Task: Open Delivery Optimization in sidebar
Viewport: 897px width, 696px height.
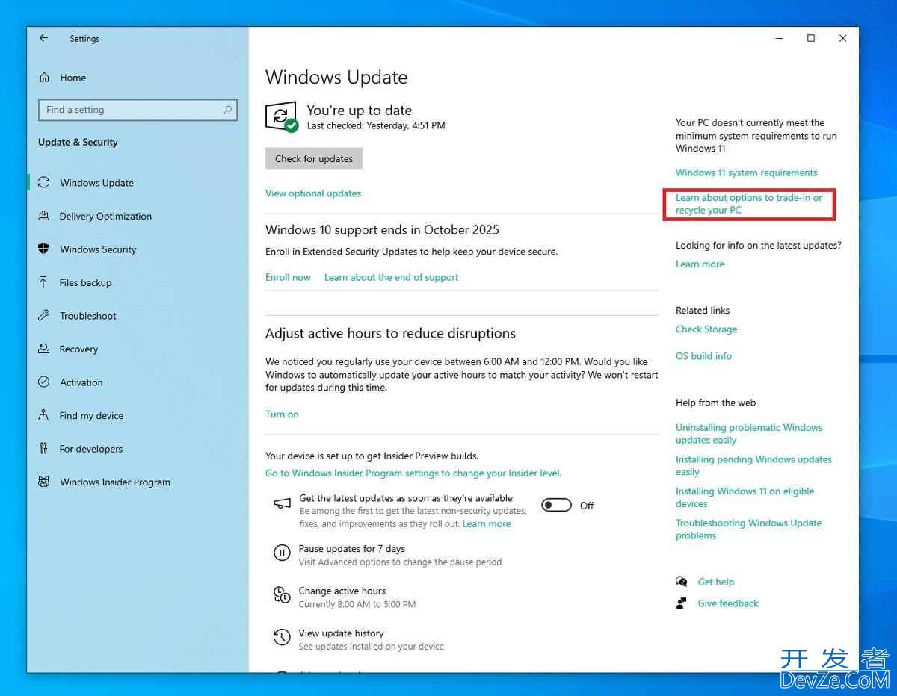Action: (x=105, y=217)
